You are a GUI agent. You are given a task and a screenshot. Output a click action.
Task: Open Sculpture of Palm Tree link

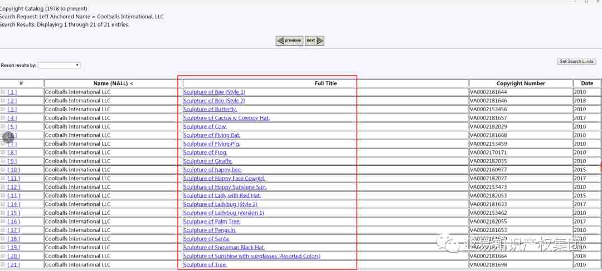212,221
